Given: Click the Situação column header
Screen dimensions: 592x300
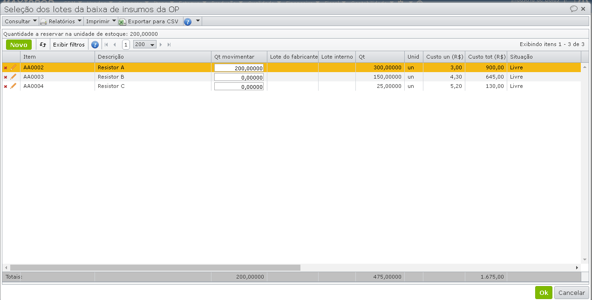Looking at the screenshot, I should 544,57.
